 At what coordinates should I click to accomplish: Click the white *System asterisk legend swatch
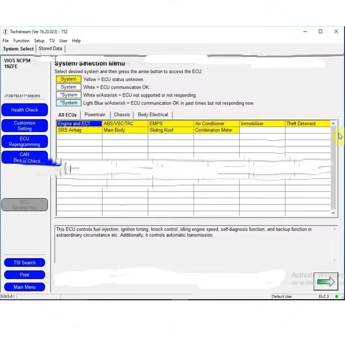69,95
